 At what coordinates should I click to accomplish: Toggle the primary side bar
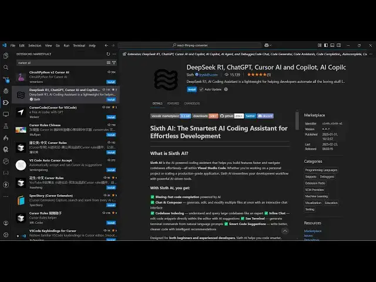point(326,45)
